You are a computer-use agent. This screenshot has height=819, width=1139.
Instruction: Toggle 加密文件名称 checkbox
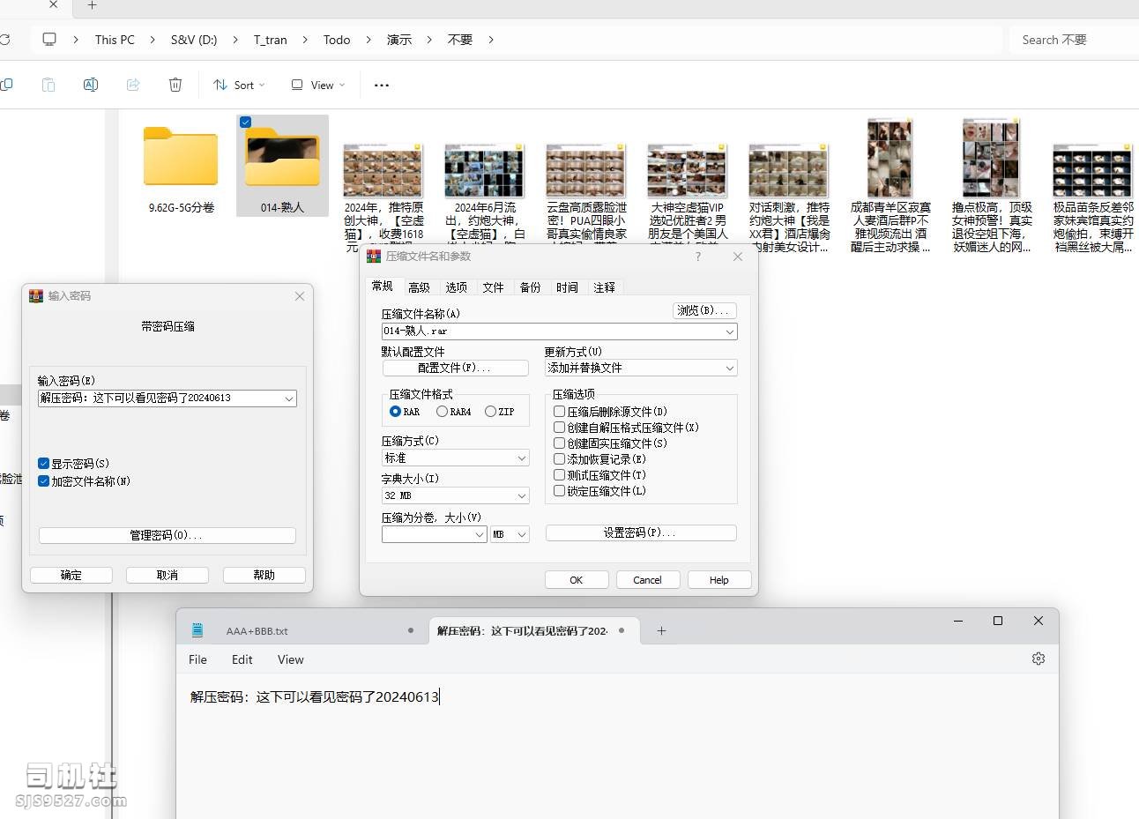coord(43,481)
